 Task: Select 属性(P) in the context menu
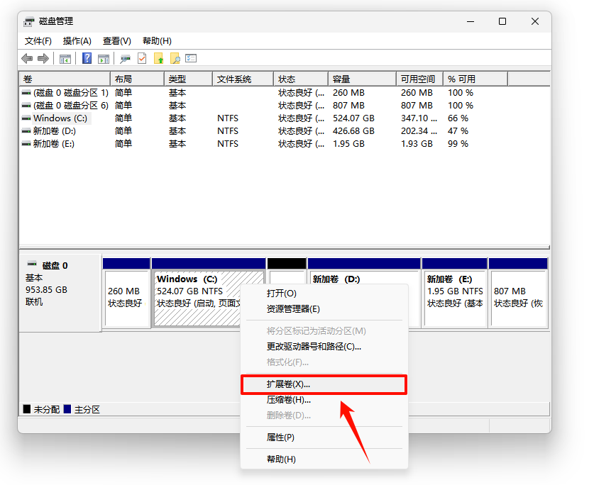point(280,437)
